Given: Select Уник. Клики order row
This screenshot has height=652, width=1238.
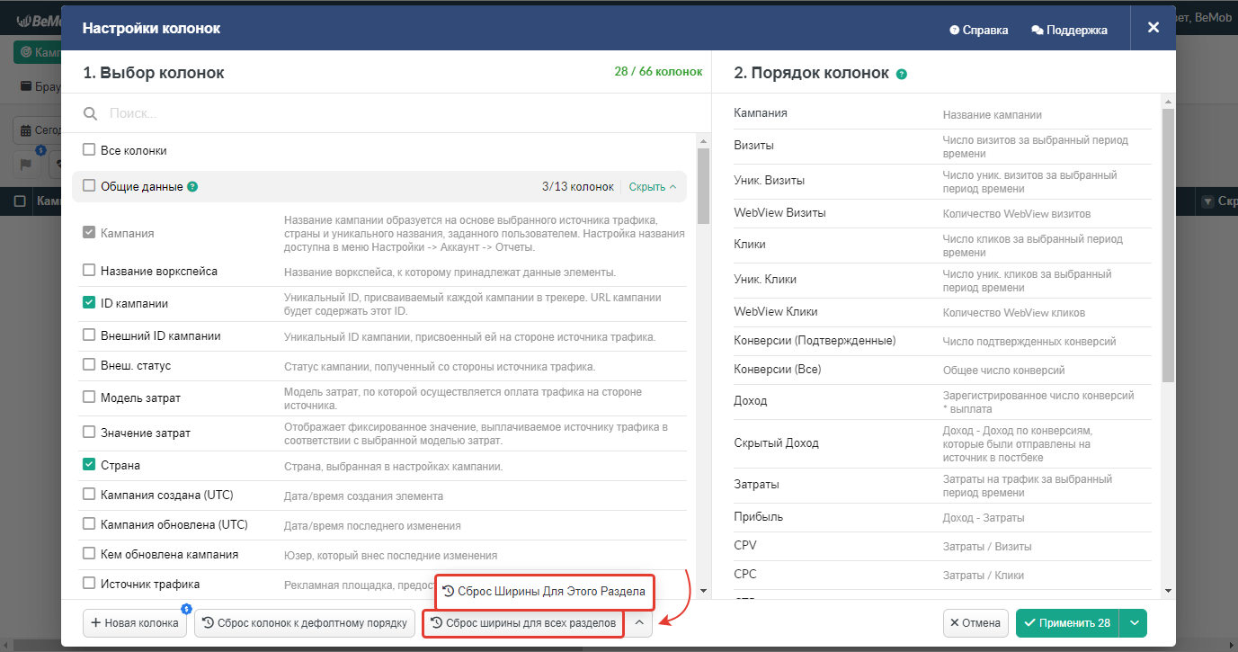Looking at the screenshot, I should point(942,280).
